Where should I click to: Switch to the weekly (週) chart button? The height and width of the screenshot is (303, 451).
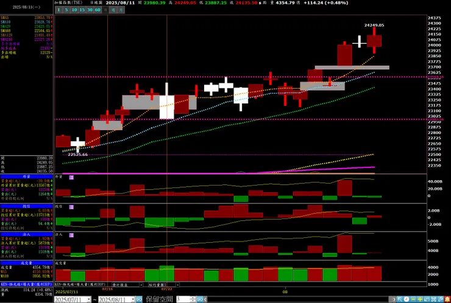coord(113,10)
